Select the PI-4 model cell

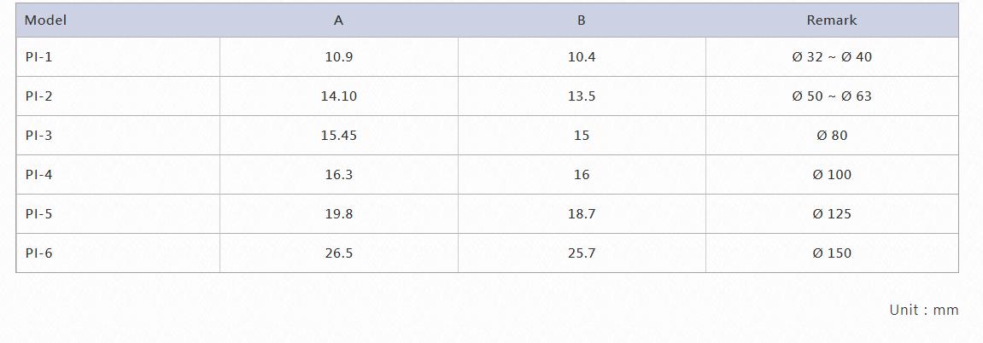coord(118,175)
